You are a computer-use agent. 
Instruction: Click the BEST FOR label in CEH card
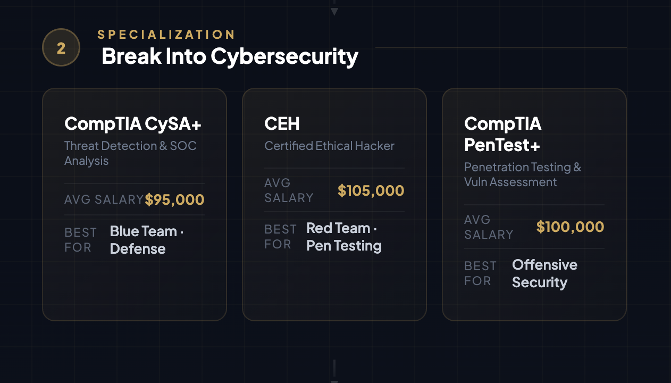(x=280, y=237)
